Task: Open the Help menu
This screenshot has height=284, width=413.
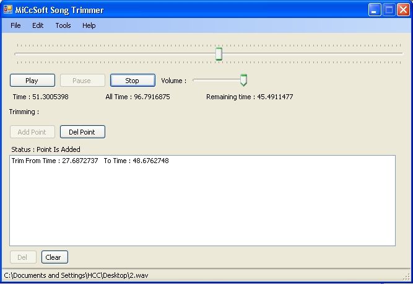Action: (x=89, y=25)
